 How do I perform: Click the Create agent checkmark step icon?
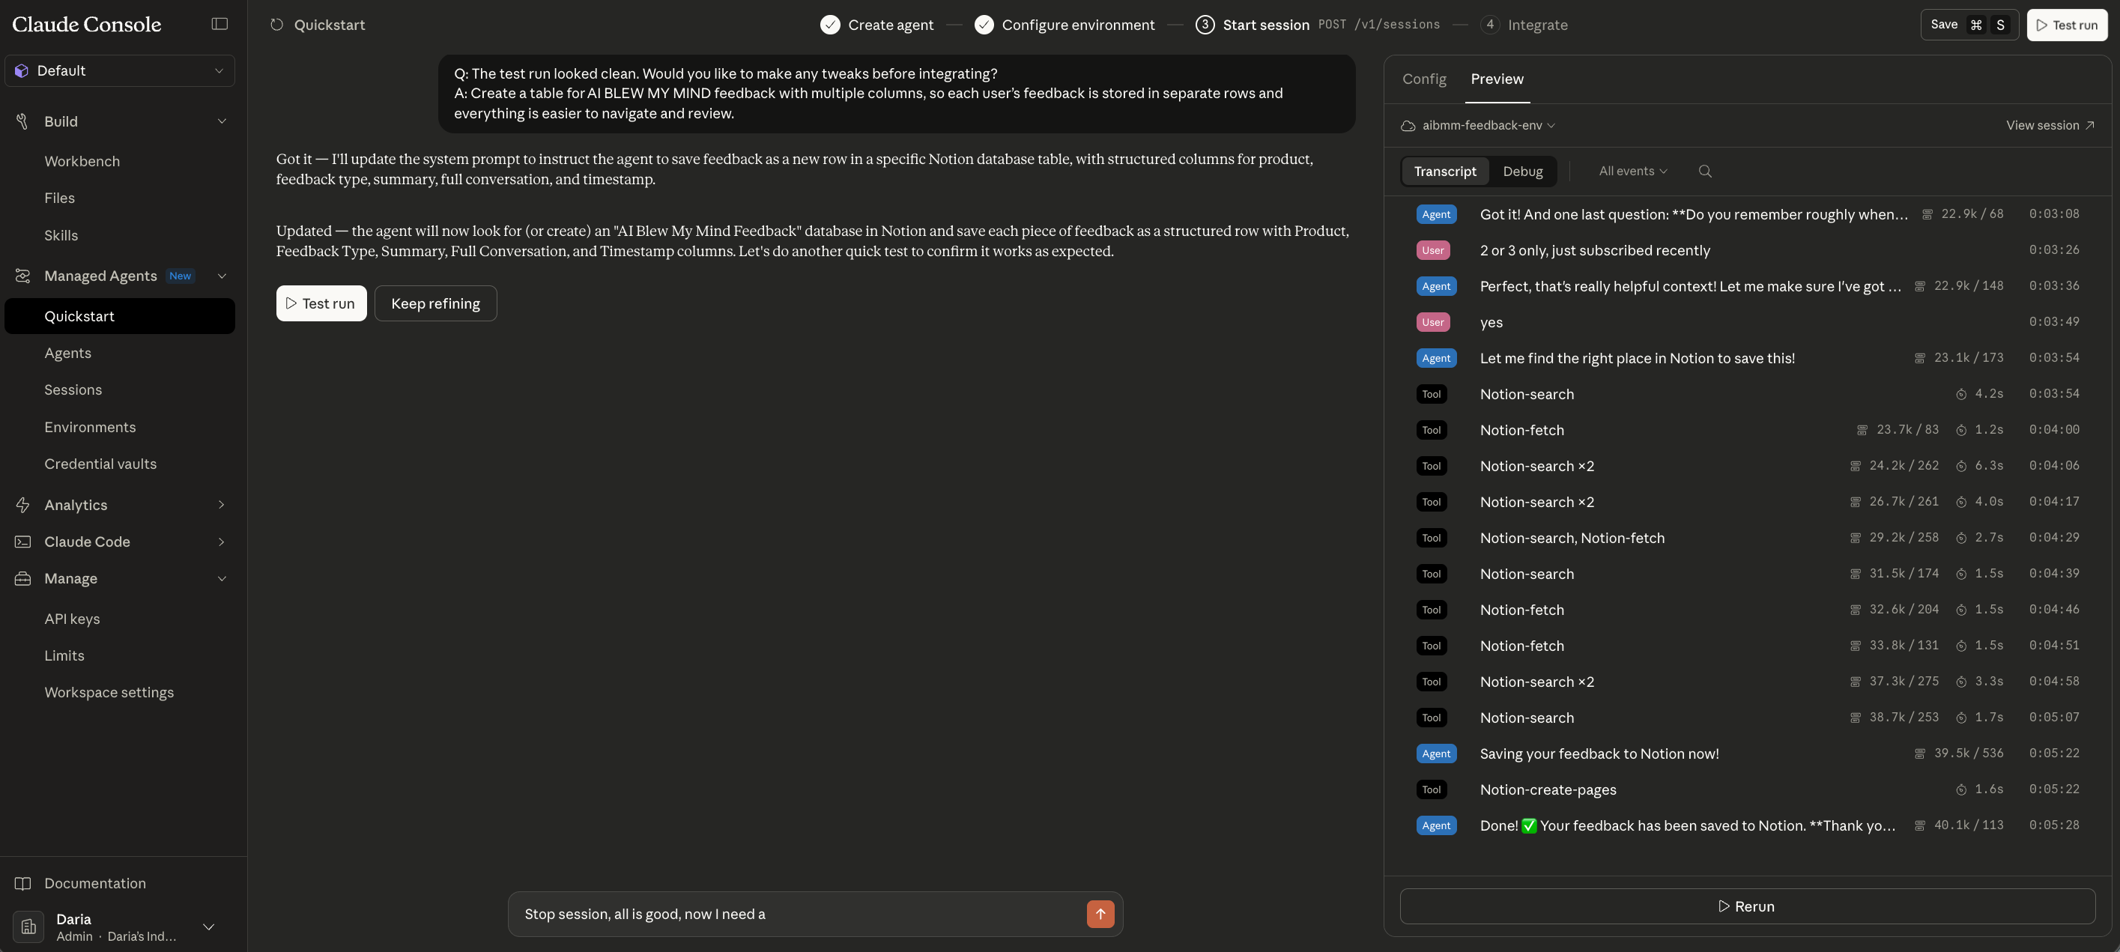(830, 25)
